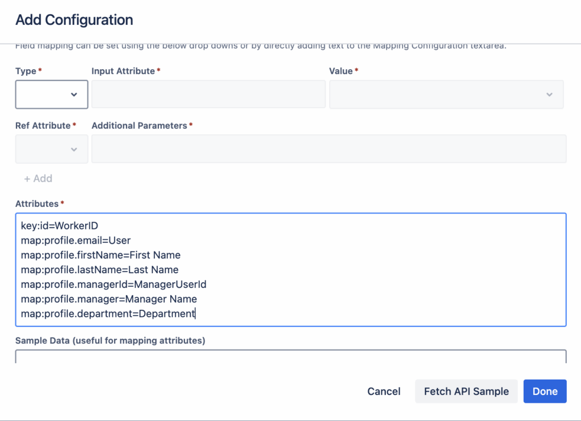Click the profile.lastName=Last Name mapping line

[99, 270]
